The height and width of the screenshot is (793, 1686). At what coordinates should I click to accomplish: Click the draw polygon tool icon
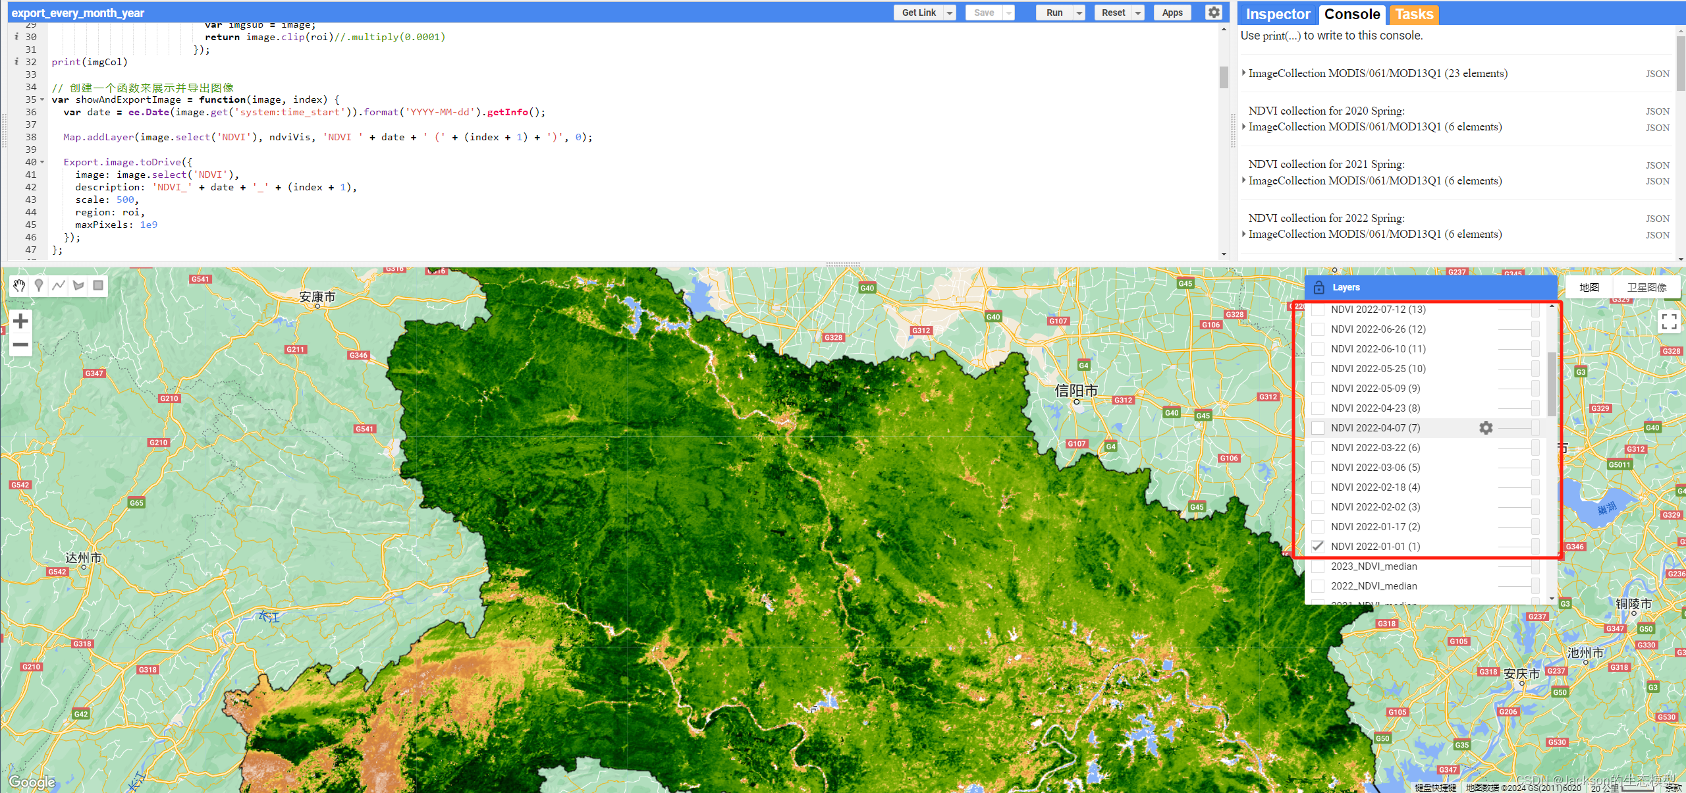click(78, 287)
